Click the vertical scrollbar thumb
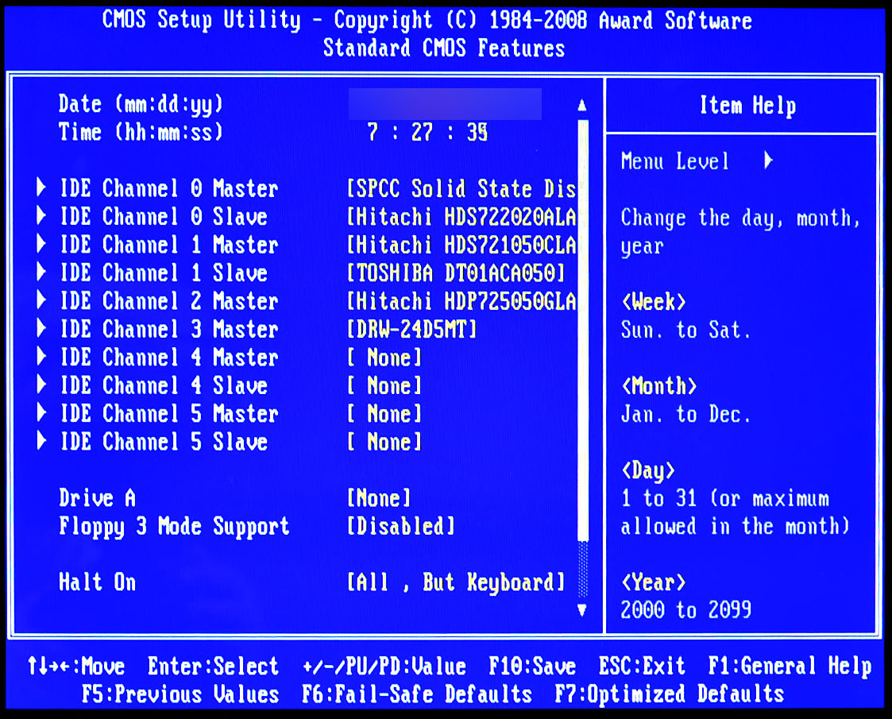This screenshot has height=719, width=892. coord(582,330)
